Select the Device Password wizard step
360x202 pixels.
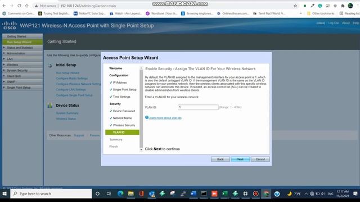point(124,111)
